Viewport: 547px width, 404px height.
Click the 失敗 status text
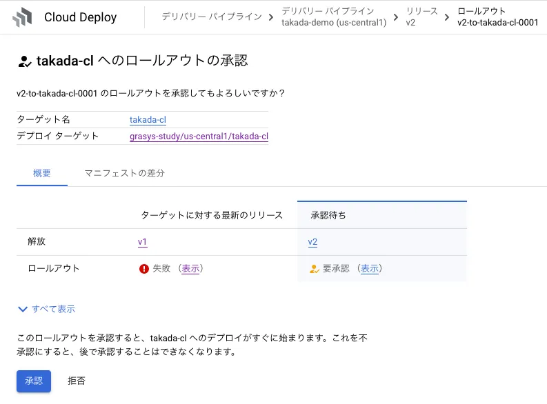click(x=161, y=268)
